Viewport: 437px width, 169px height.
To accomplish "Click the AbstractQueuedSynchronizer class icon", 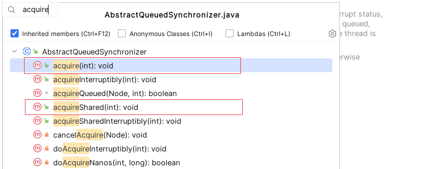I will [x=27, y=52].
